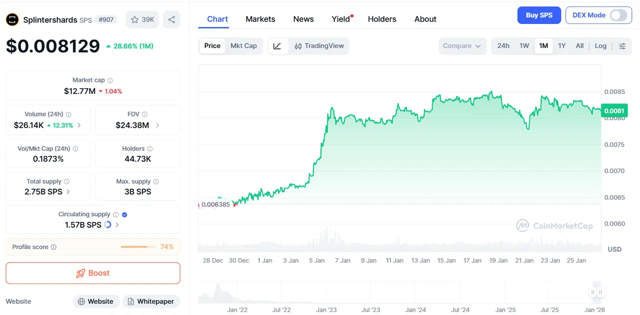This screenshot has width=640, height=315.
Task: Click Max. supply info icon
Action: click(x=156, y=182)
